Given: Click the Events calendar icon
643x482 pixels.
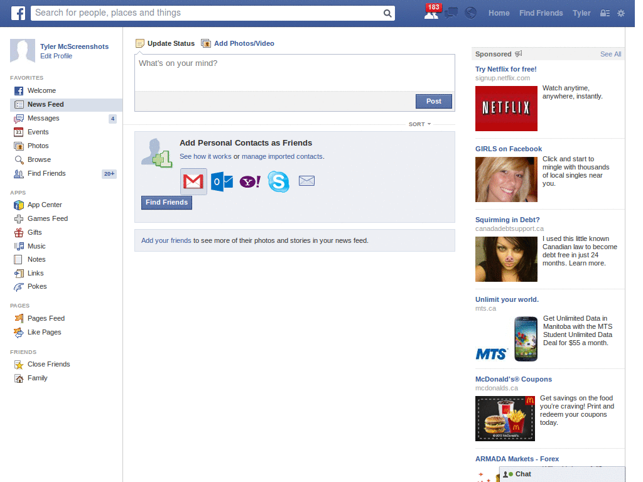Looking at the screenshot, I should 19,132.
